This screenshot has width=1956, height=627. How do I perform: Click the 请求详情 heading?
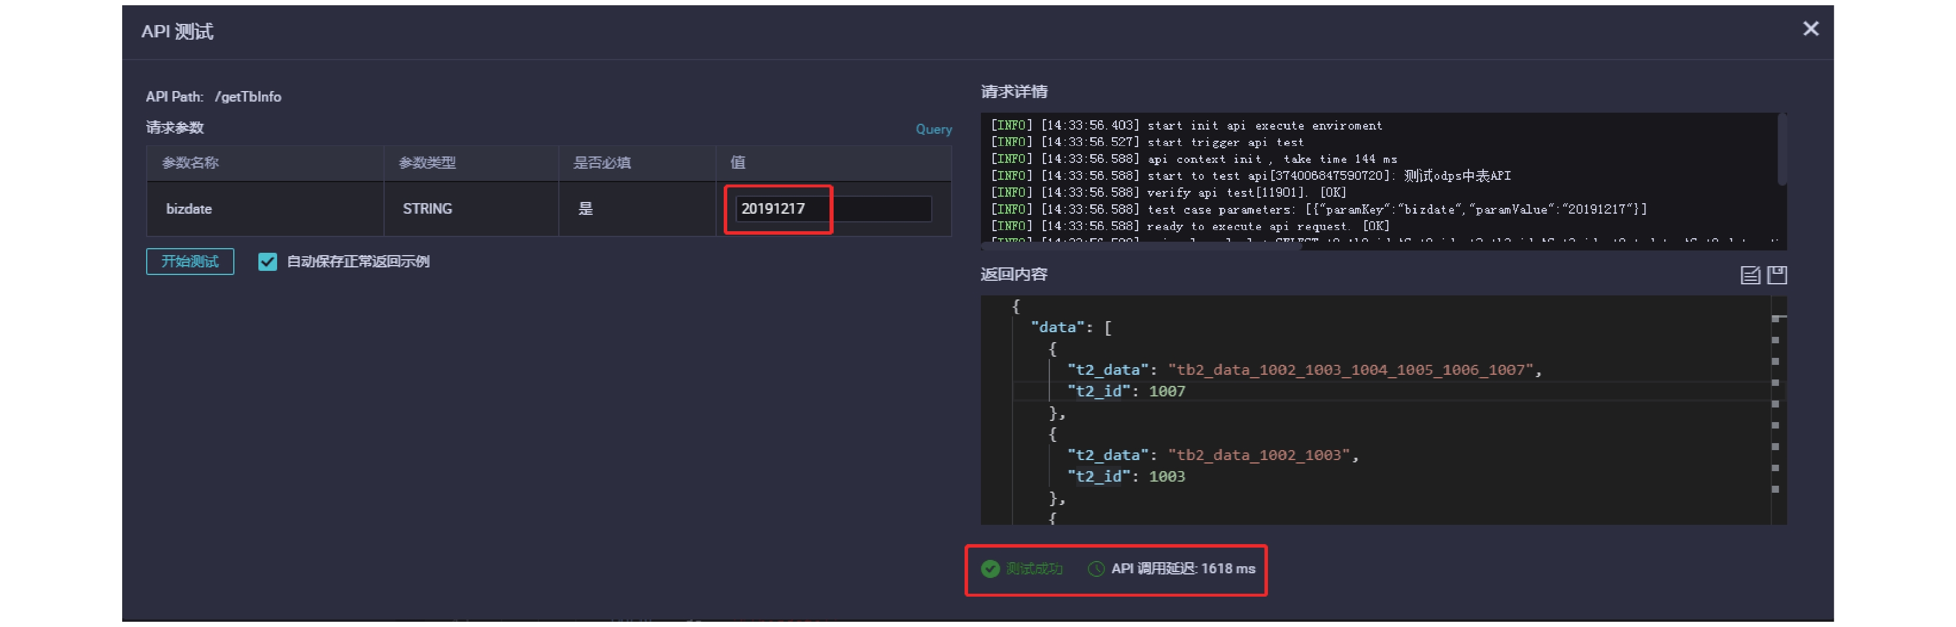tap(1014, 92)
